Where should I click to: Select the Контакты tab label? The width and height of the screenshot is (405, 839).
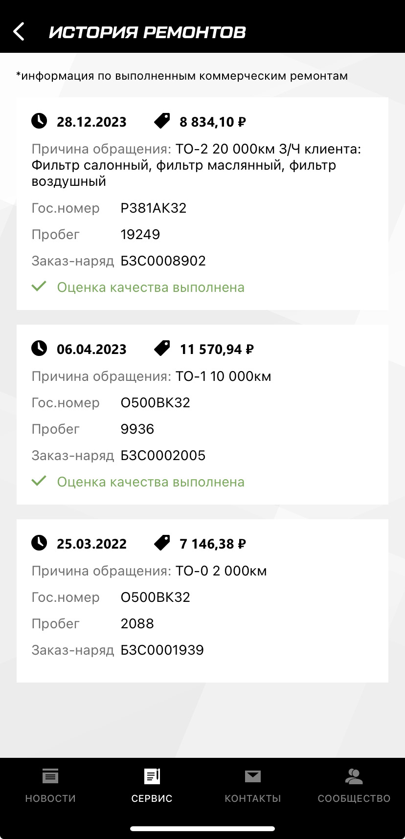point(253,798)
